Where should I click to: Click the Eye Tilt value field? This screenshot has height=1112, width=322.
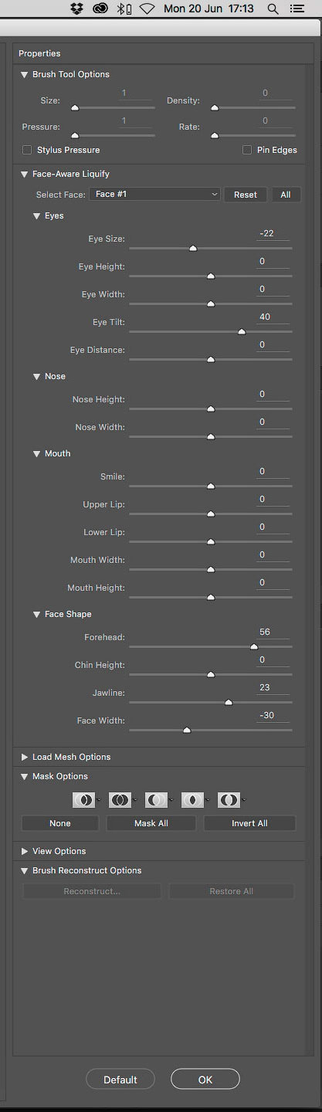[273, 317]
